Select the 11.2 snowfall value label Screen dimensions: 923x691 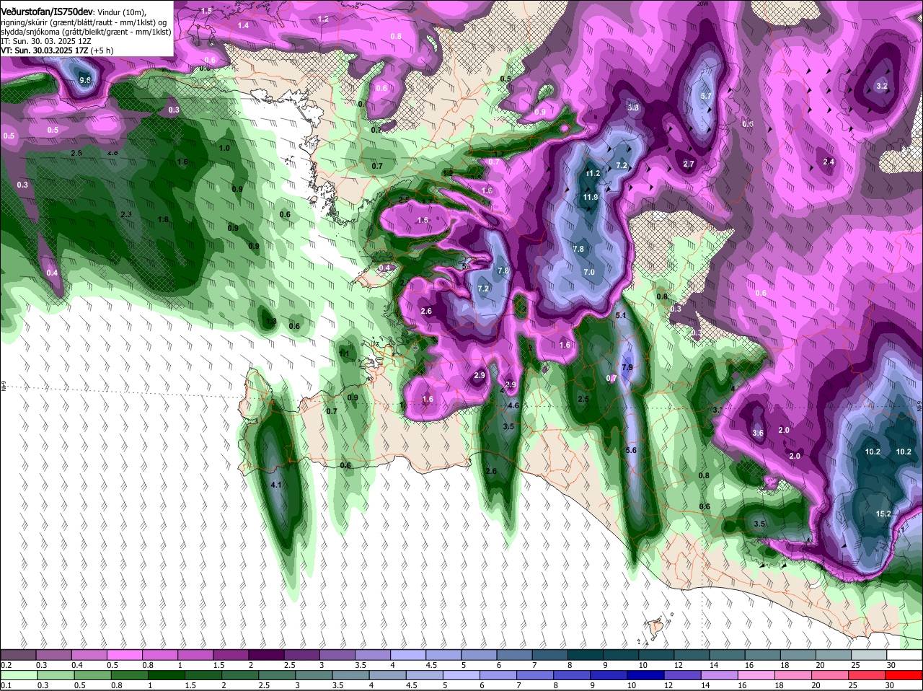[593, 174]
